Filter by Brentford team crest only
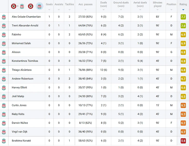 (x=31, y=6)
